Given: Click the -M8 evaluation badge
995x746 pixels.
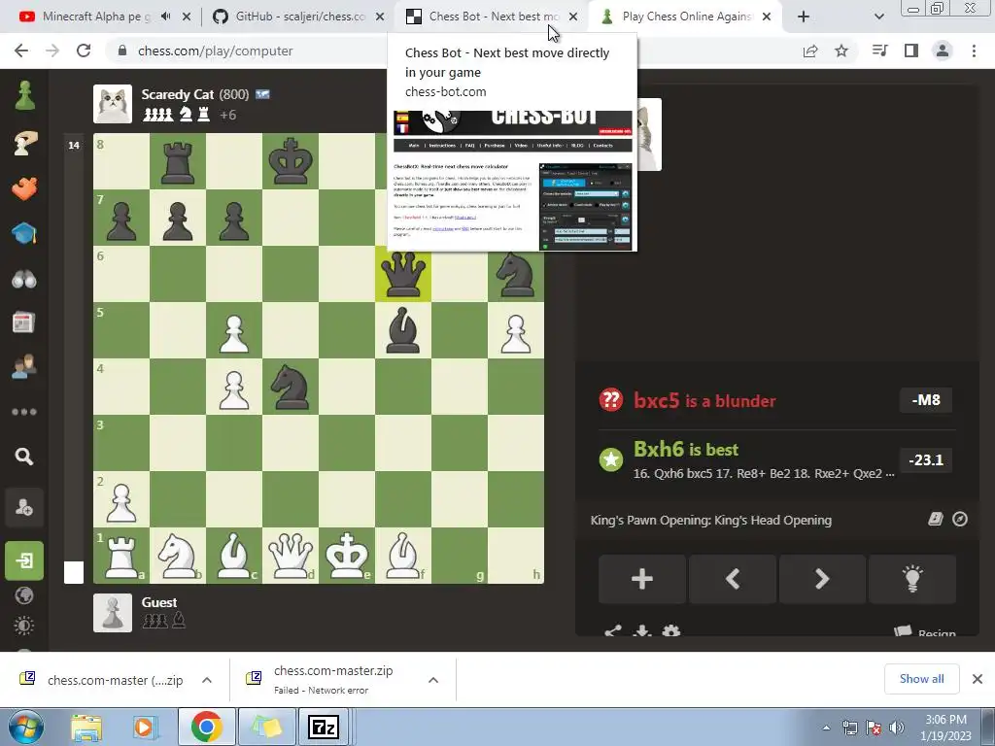Looking at the screenshot, I should pos(926,399).
